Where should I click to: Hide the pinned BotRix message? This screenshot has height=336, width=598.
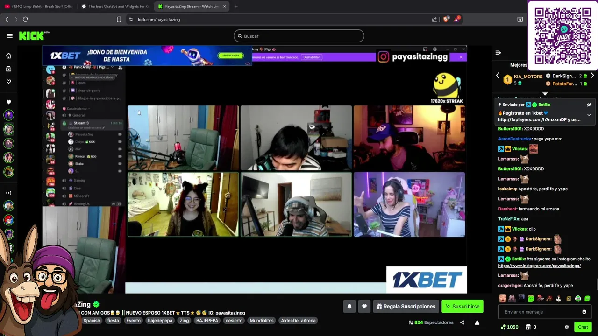[589, 105]
